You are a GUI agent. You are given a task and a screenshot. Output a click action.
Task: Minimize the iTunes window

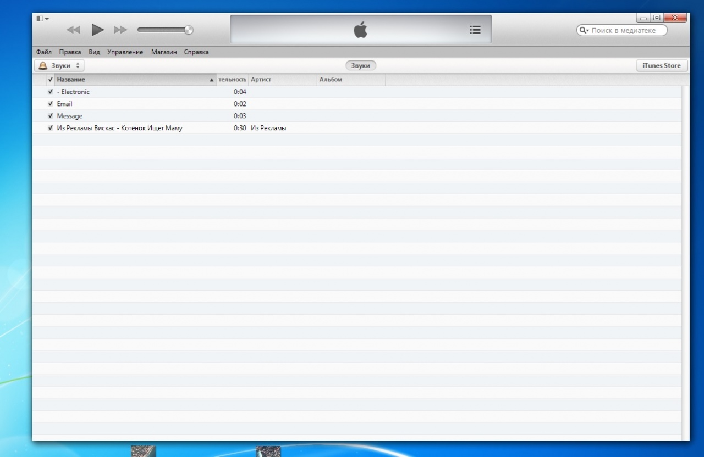(643, 18)
